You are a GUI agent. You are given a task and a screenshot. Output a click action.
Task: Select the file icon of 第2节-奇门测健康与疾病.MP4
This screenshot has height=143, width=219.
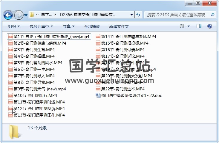[11, 43]
